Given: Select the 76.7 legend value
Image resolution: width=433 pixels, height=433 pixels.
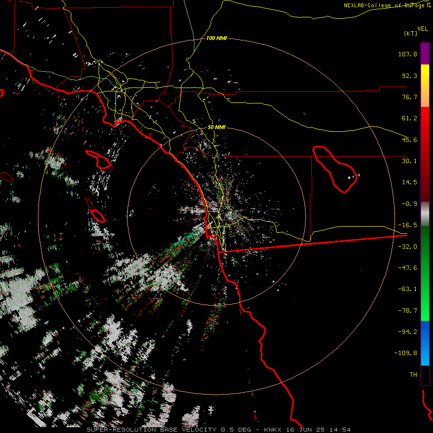Looking at the screenshot, I should 409,97.
